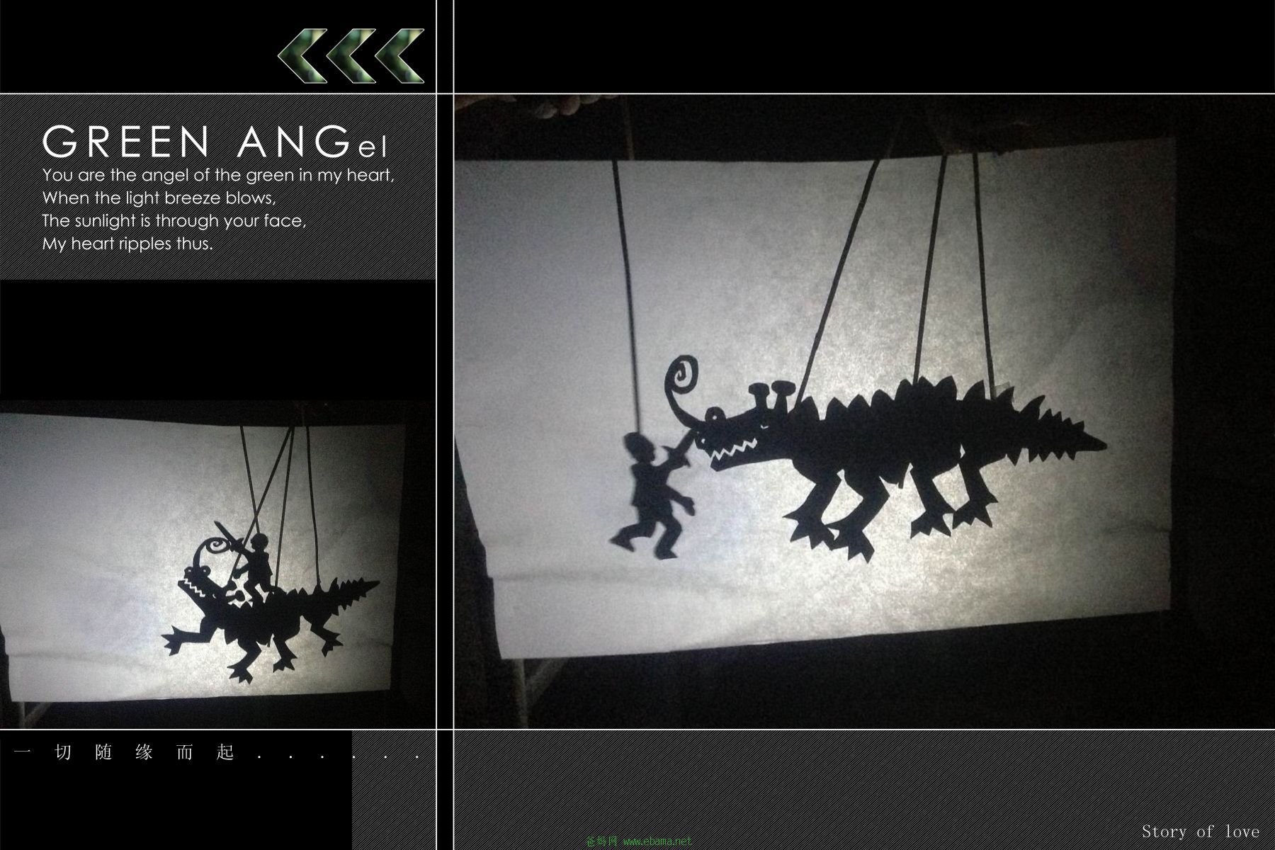Click the middle green chevron arrow
1275x850 pixels.
click(351, 56)
